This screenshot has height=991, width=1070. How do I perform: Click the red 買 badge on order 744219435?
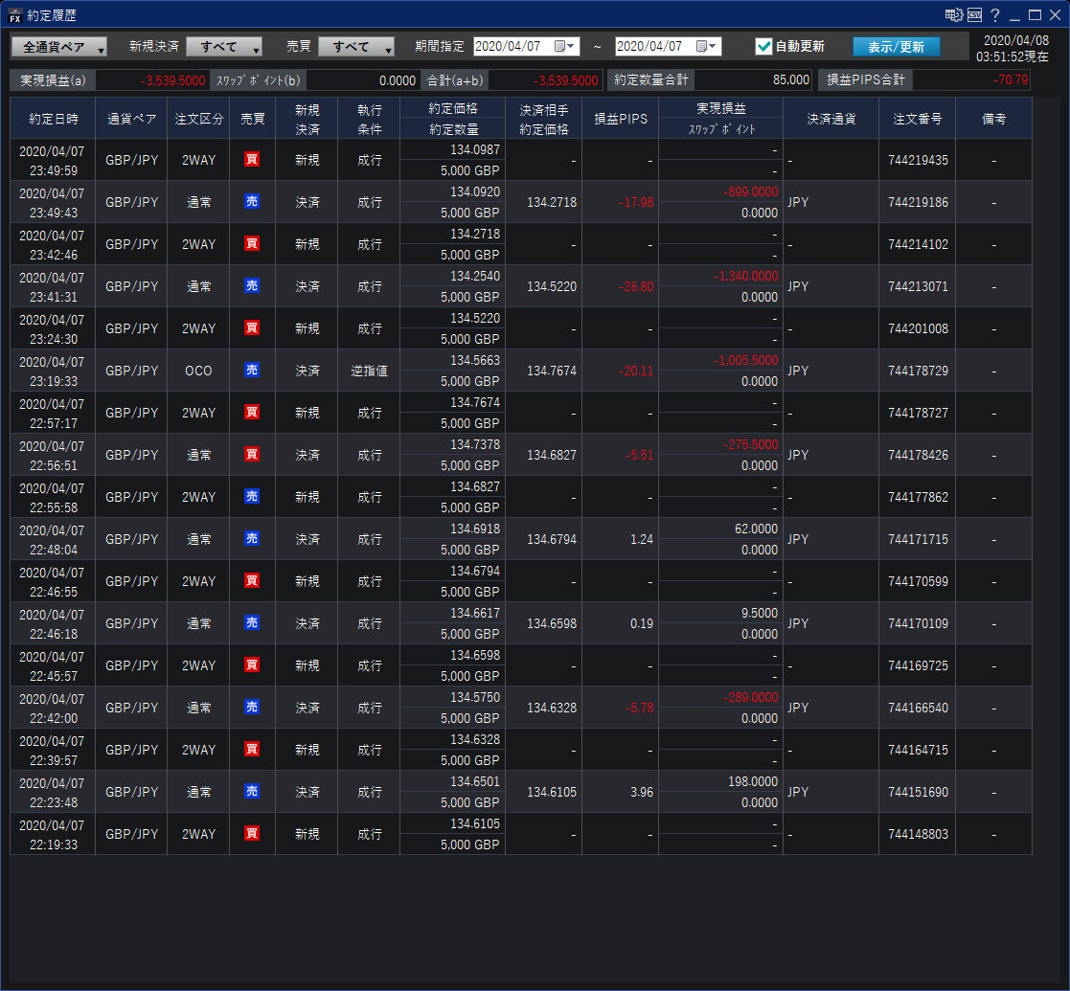coord(252,160)
